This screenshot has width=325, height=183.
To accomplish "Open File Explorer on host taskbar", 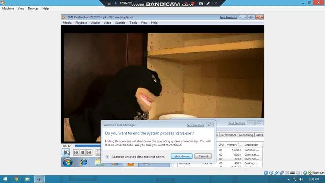I will click(x=27, y=179).
